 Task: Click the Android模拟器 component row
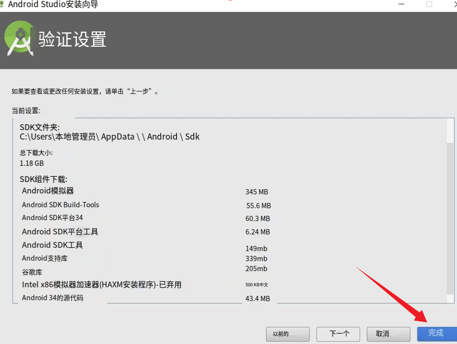tap(48, 191)
